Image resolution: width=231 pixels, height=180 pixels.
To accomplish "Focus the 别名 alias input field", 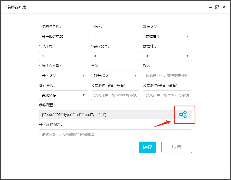I will click(167, 76).
